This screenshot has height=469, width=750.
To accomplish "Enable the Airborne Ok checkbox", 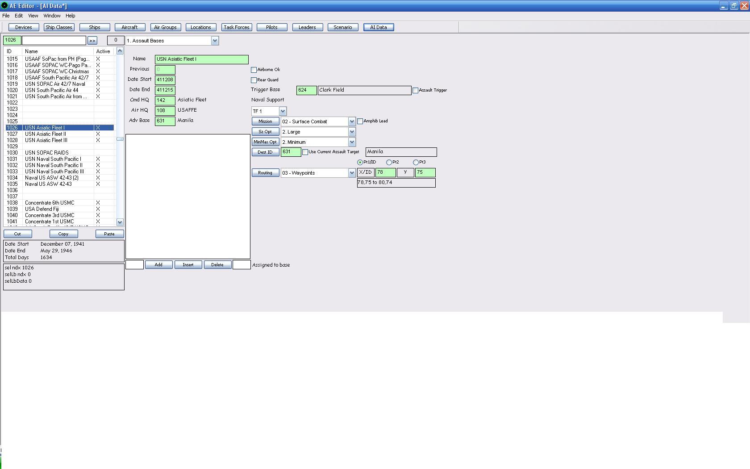I will [x=254, y=70].
